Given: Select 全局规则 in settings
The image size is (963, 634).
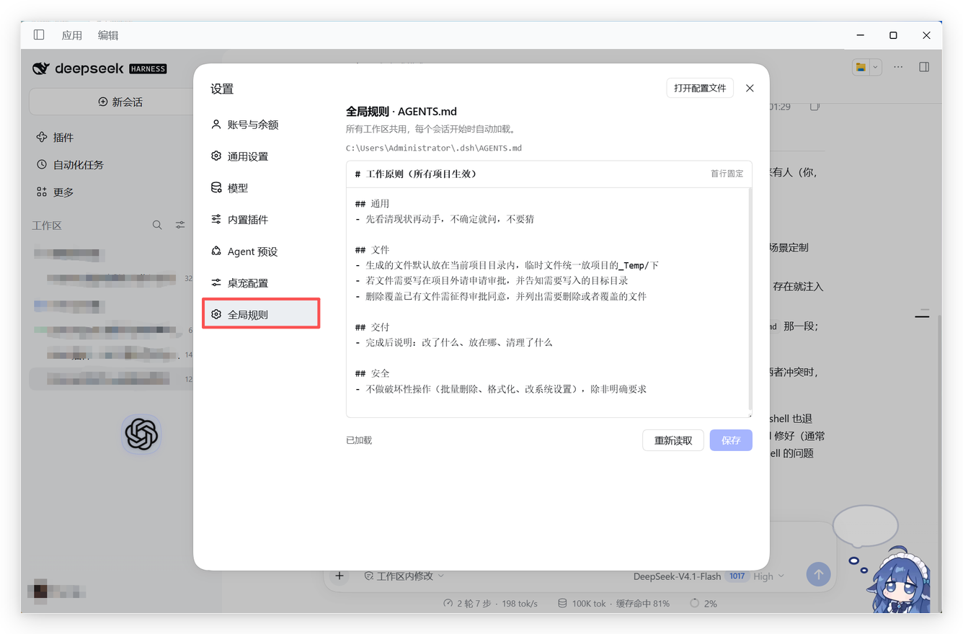Looking at the screenshot, I should coord(261,315).
